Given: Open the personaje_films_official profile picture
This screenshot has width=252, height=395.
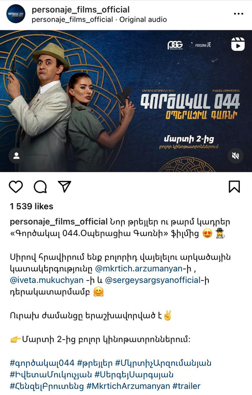Looking at the screenshot, I should tap(16, 14).
